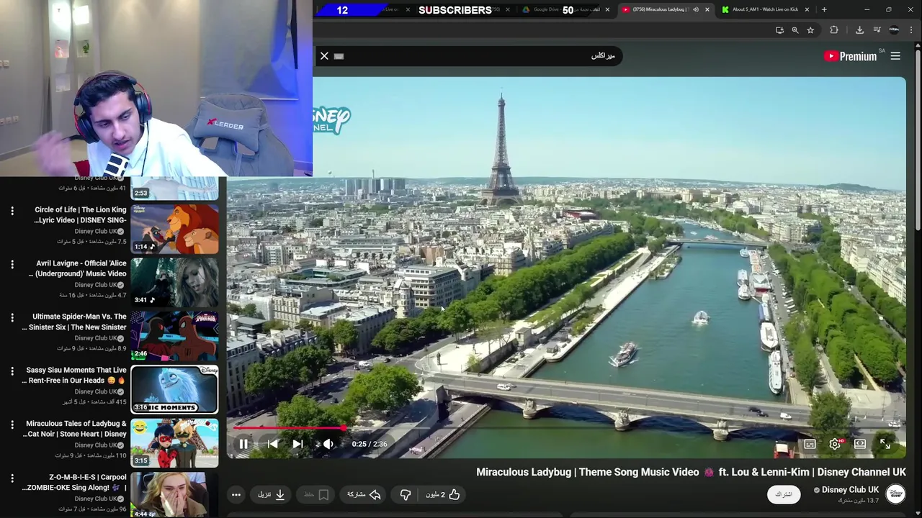Open Sassy Sisu Moments video
The width and height of the screenshot is (922, 518).
click(x=75, y=375)
